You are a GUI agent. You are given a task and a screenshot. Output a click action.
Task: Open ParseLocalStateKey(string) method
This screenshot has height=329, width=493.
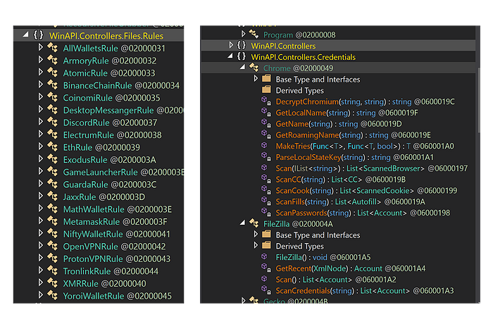coord(355,157)
